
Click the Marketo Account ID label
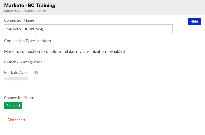pyautogui.click(x=21, y=73)
